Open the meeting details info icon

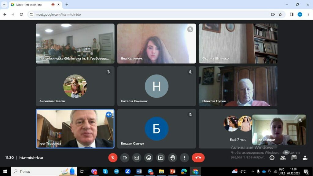272,158
